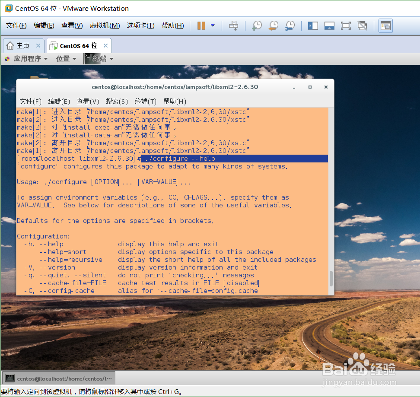The image size is (420, 397).
Task: Minimize the terminal window
Action: click(x=294, y=87)
